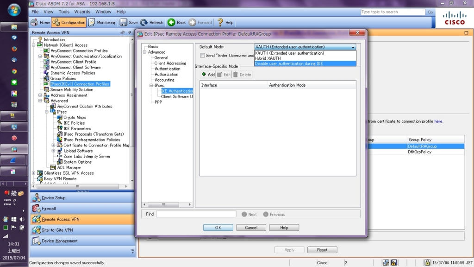The width and height of the screenshot is (474, 267).
Task: Click the green Back arrow icon
Action: coord(171,22)
